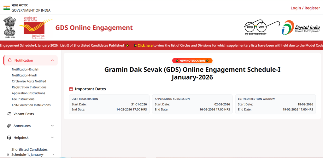Click the Login / Register link

305,8
